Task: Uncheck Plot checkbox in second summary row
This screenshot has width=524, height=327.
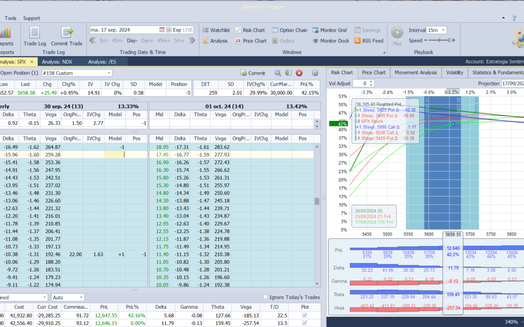Action: point(304,323)
